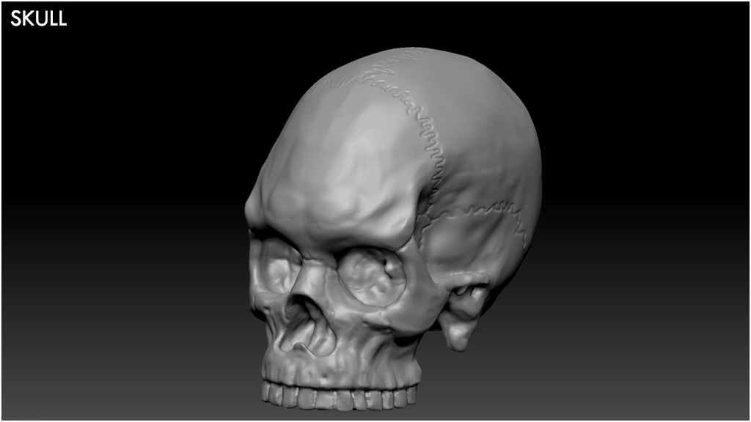Click the ear canal opening
The height and width of the screenshot is (422, 751).
469,292
